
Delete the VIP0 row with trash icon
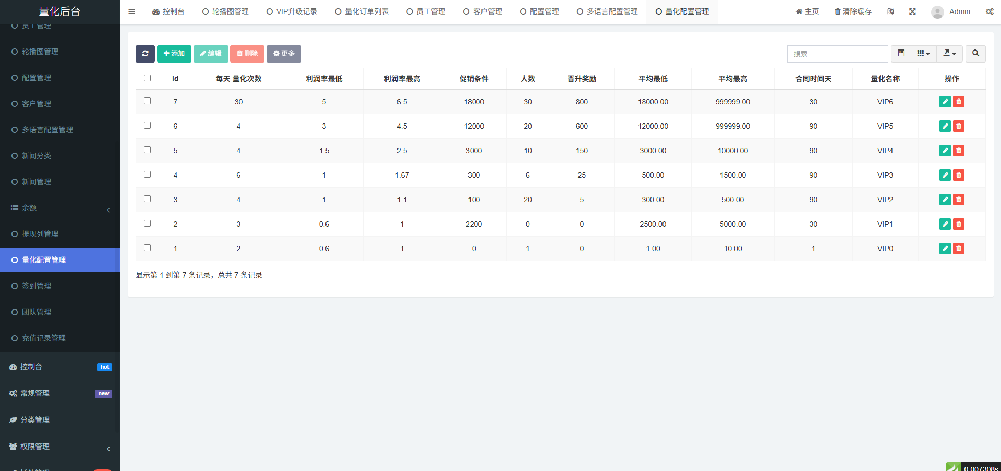(x=959, y=249)
